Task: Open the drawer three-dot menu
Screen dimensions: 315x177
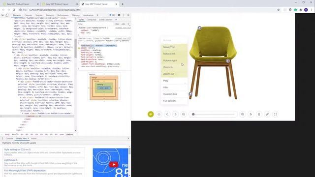Action: [2, 139]
